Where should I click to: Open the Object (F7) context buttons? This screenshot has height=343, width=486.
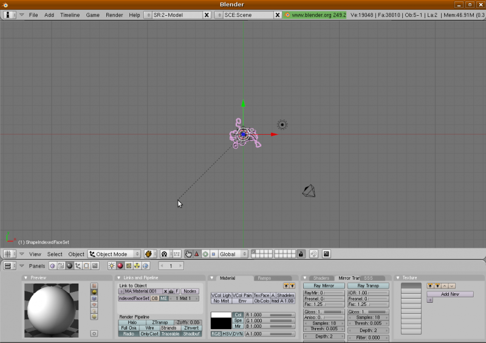78,266
